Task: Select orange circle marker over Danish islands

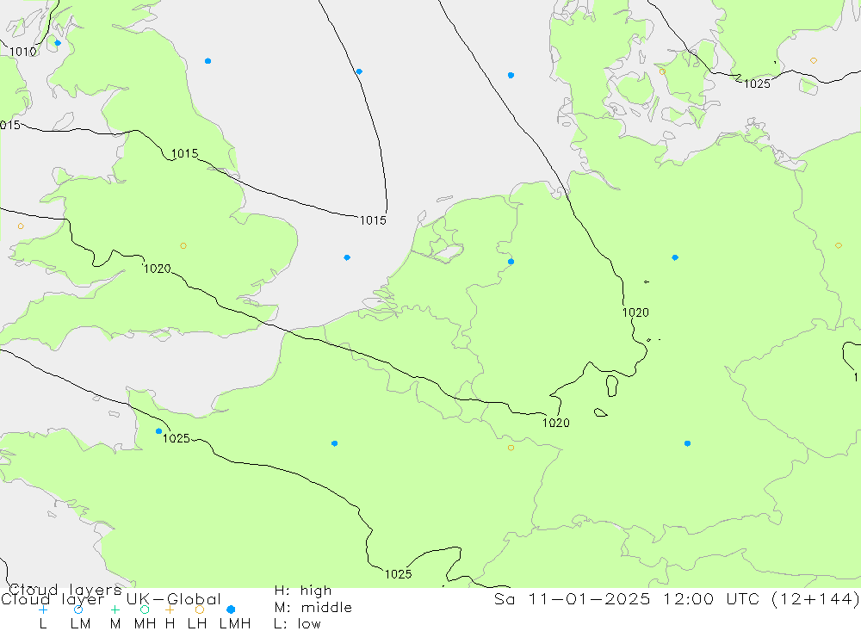Action: [662, 72]
